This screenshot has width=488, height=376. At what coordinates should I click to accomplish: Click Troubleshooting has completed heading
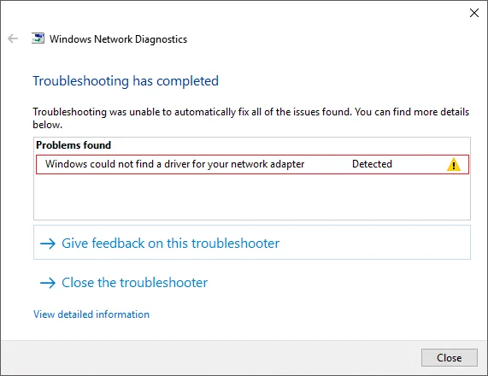point(126,81)
